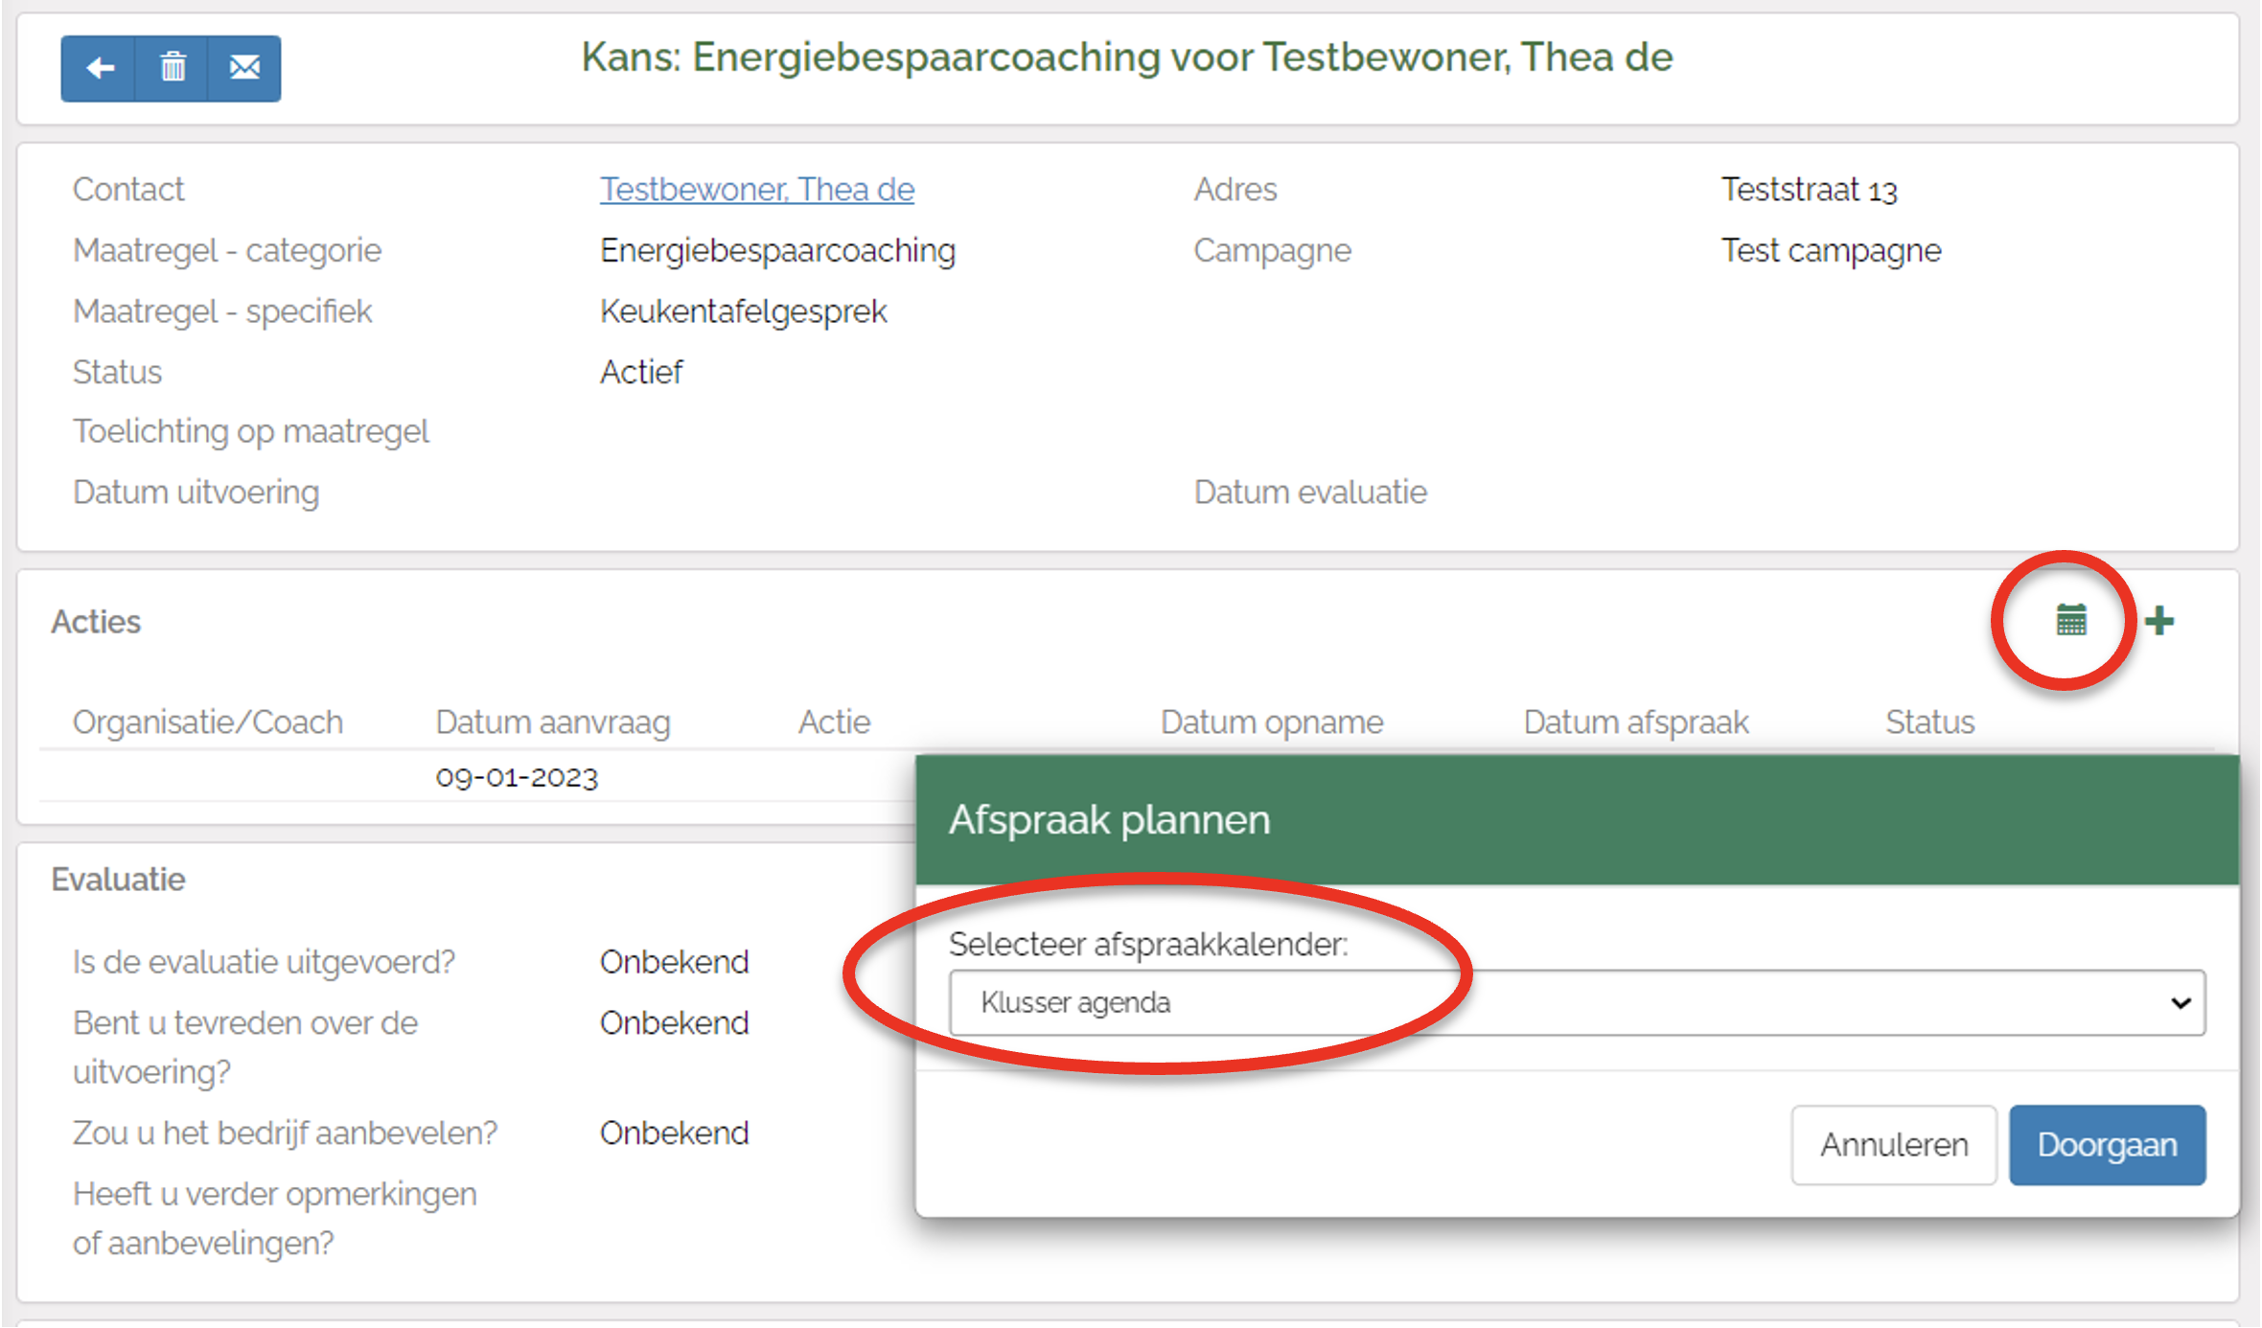Screen dimensions: 2262x1328
Task: Click the Datum opname column header
Action: click(1271, 722)
